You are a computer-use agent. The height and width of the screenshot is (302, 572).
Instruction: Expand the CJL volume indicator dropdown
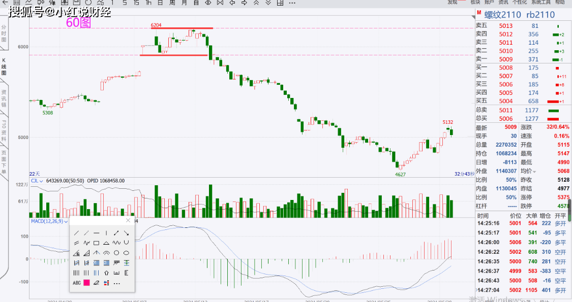(x=41, y=181)
